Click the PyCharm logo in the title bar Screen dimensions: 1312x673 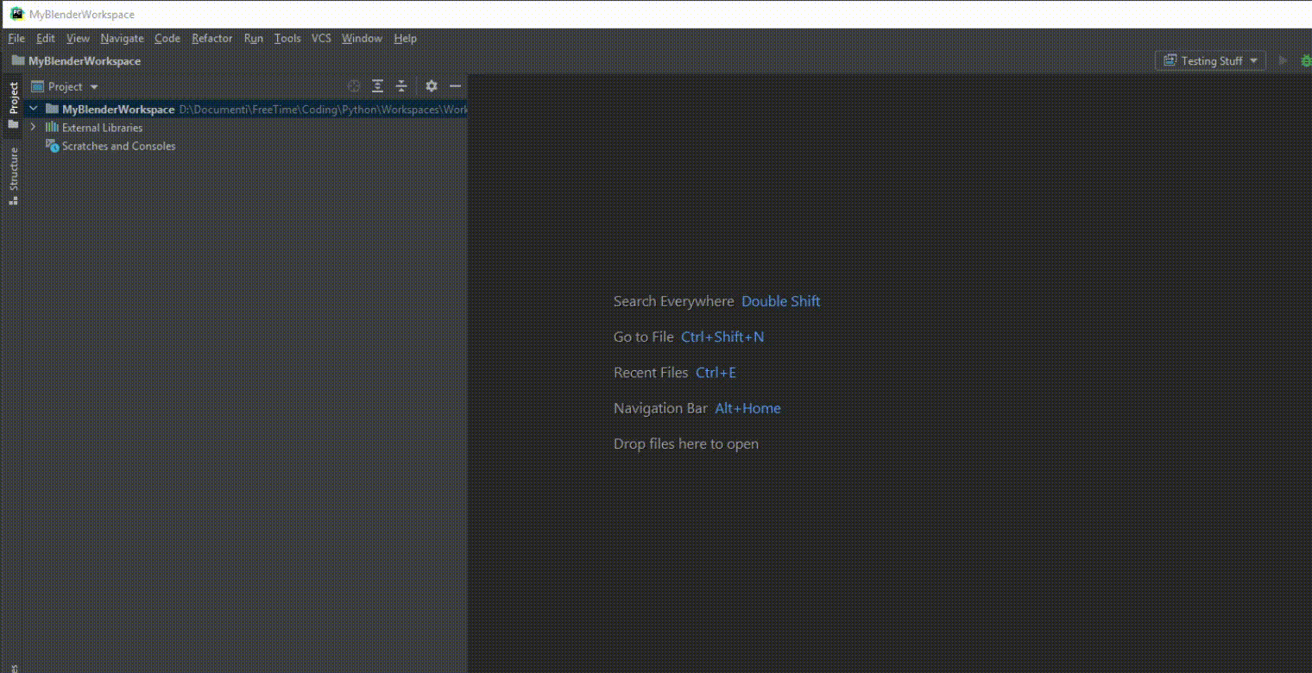click(x=16, y=14)
